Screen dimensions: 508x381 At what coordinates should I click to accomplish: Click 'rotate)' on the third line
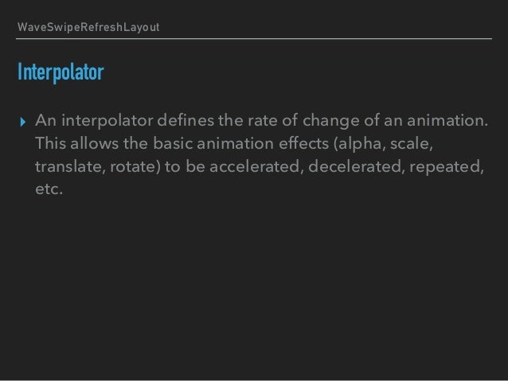(x=135, y=166)
